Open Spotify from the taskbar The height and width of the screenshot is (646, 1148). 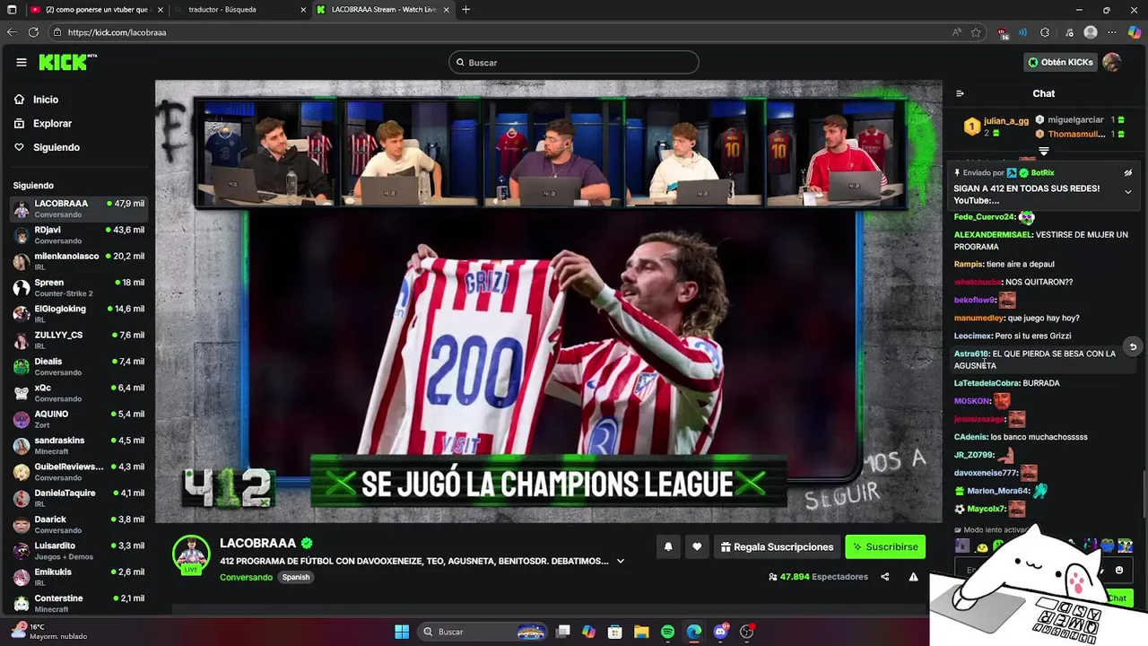[667, 632]
